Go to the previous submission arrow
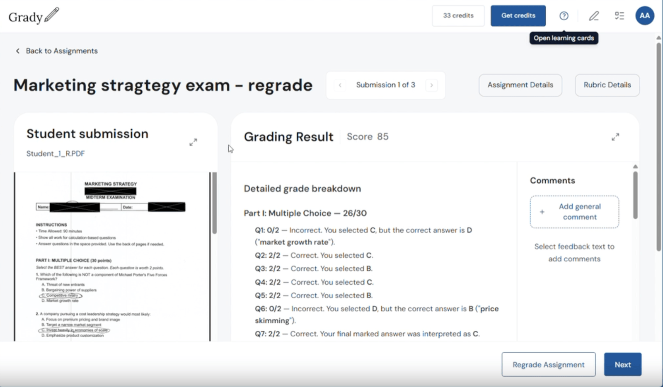Image resolution: width=663 pixels, height=387 pixels. [x=340, y=85]
